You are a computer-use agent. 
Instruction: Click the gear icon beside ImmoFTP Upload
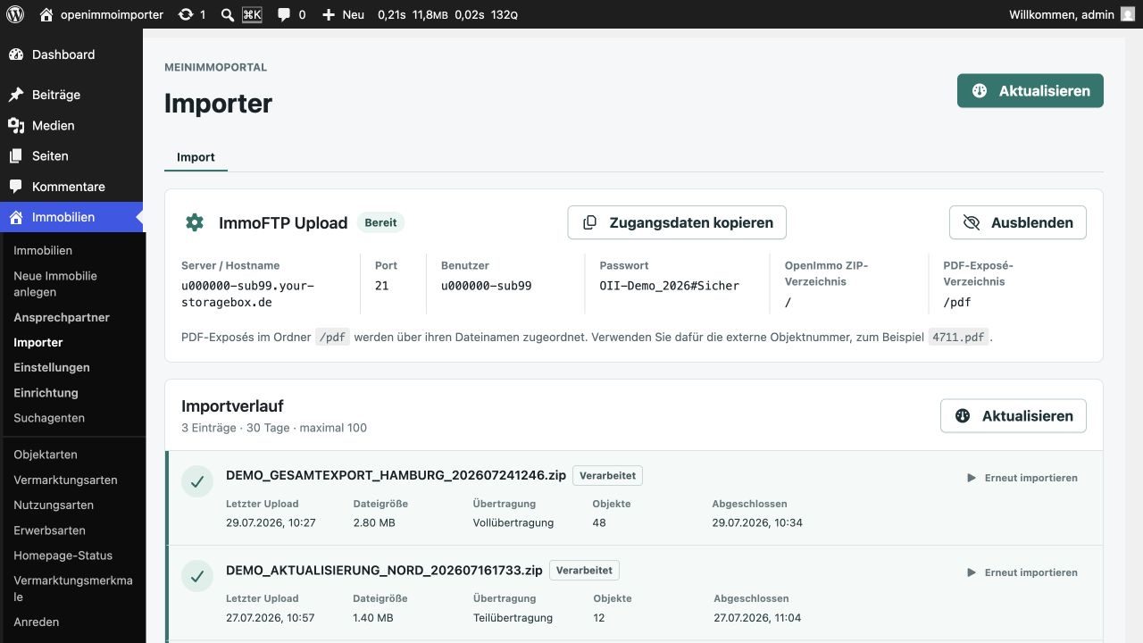pos(195,222)
